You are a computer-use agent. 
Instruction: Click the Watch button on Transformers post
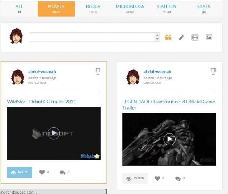coord(135,178)
